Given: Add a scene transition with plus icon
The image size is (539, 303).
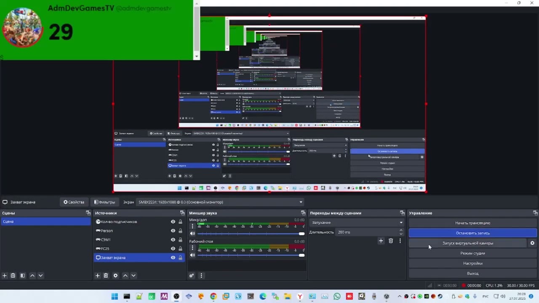Looking at the screenshot, I should coord(381,241).
